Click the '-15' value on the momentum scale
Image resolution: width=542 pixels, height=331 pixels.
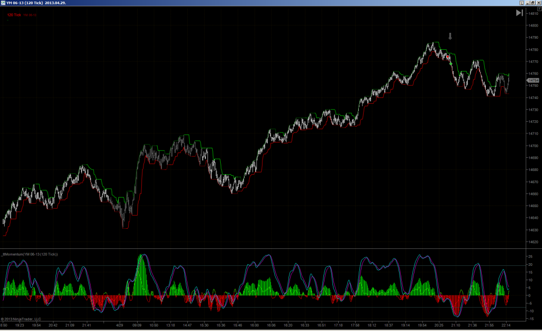(x=530, y=318)
